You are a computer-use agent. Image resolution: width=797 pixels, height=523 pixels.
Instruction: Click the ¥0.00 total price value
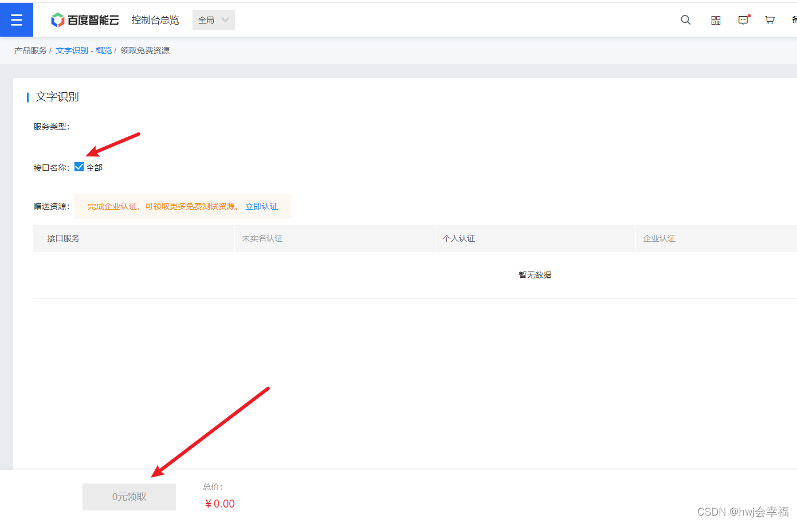click(x=220, y=504)
